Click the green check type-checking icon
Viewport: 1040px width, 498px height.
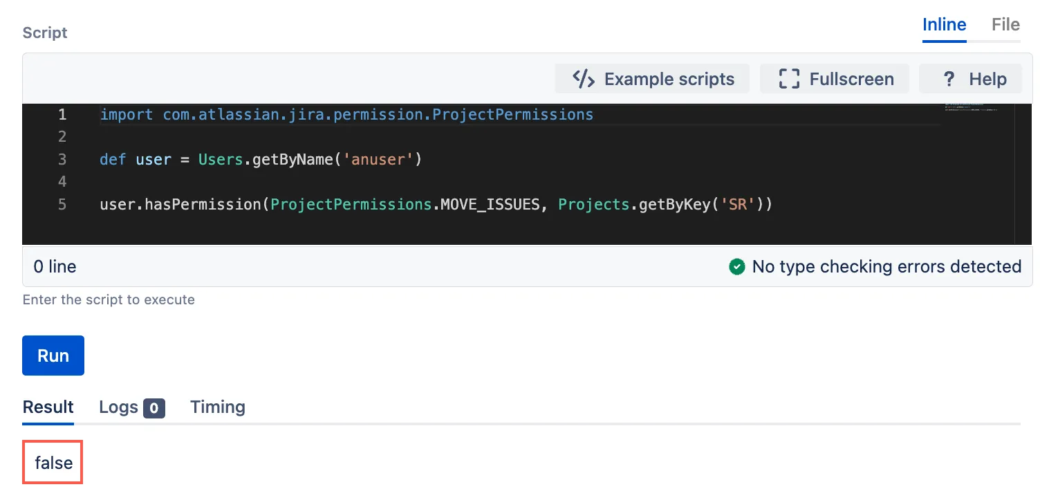tap(737, 266)
